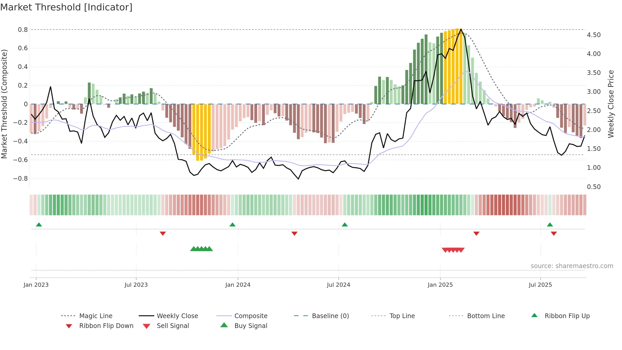Click the Jan 2025 x-axis label
622x350 pixels.
440,285
